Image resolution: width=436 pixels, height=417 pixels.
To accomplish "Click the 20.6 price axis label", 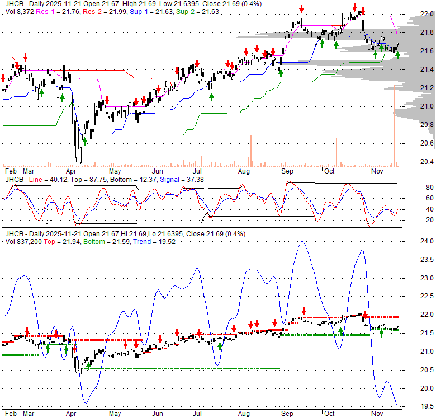I will coord(427,143).
